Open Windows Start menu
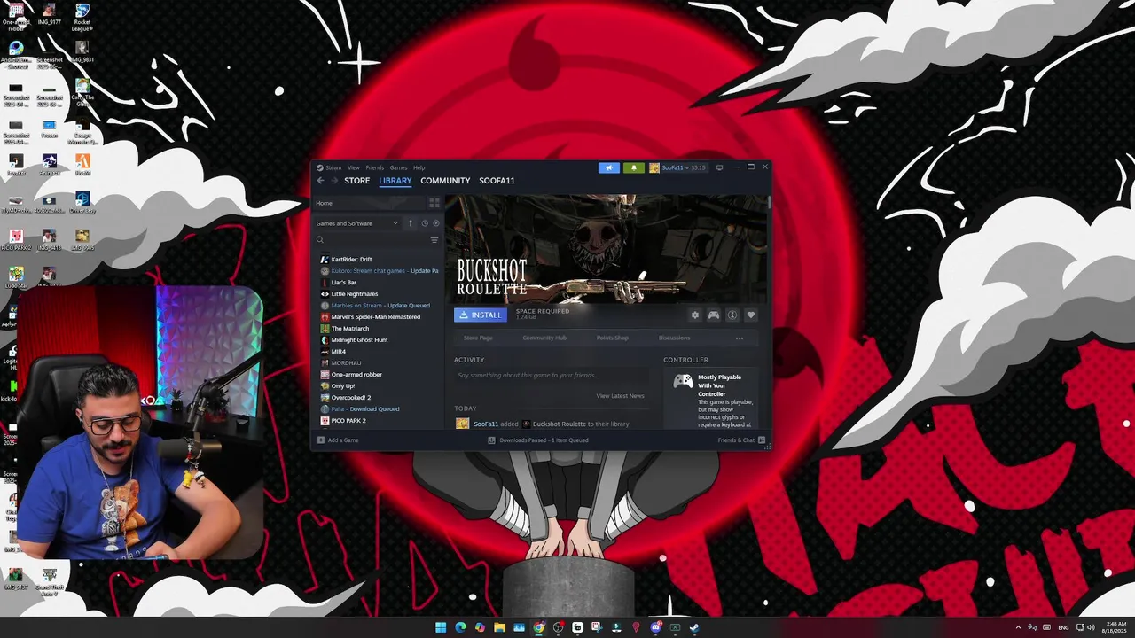The width and height of the screenshot is (1135, 638). coord(441,627)
